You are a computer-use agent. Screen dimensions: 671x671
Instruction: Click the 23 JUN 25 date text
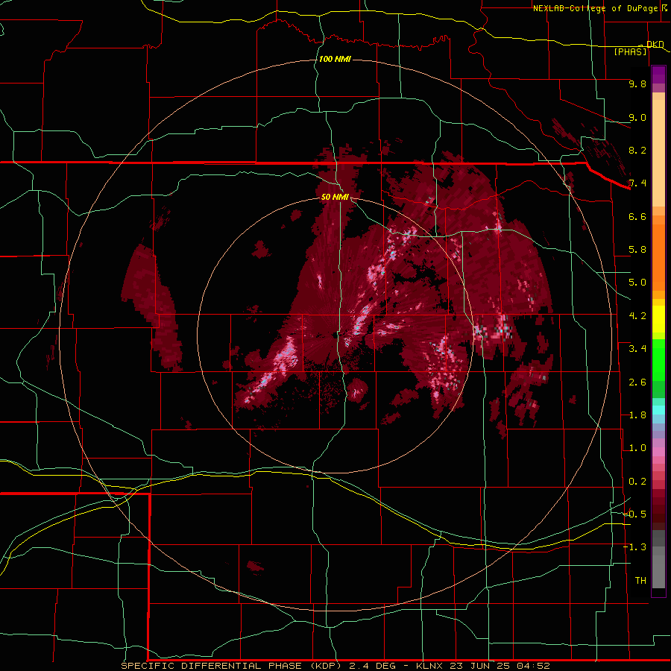click(x=479, y=666)
